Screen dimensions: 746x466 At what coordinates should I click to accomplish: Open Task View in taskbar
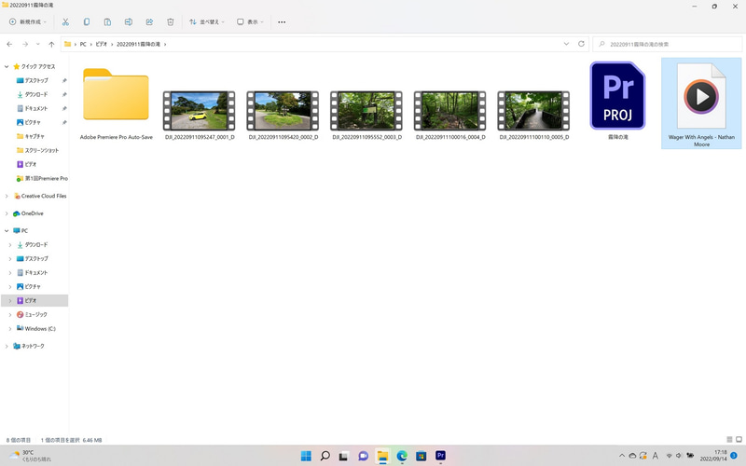point(344,456)
